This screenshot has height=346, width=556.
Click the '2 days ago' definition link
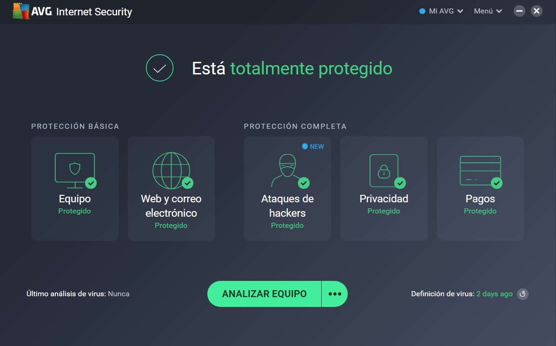coord(494,294)
